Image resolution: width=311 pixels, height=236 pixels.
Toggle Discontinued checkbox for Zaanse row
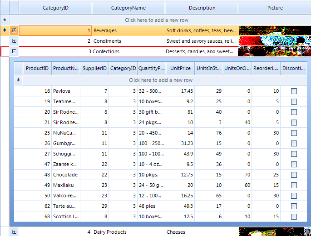tap(294, 164)
